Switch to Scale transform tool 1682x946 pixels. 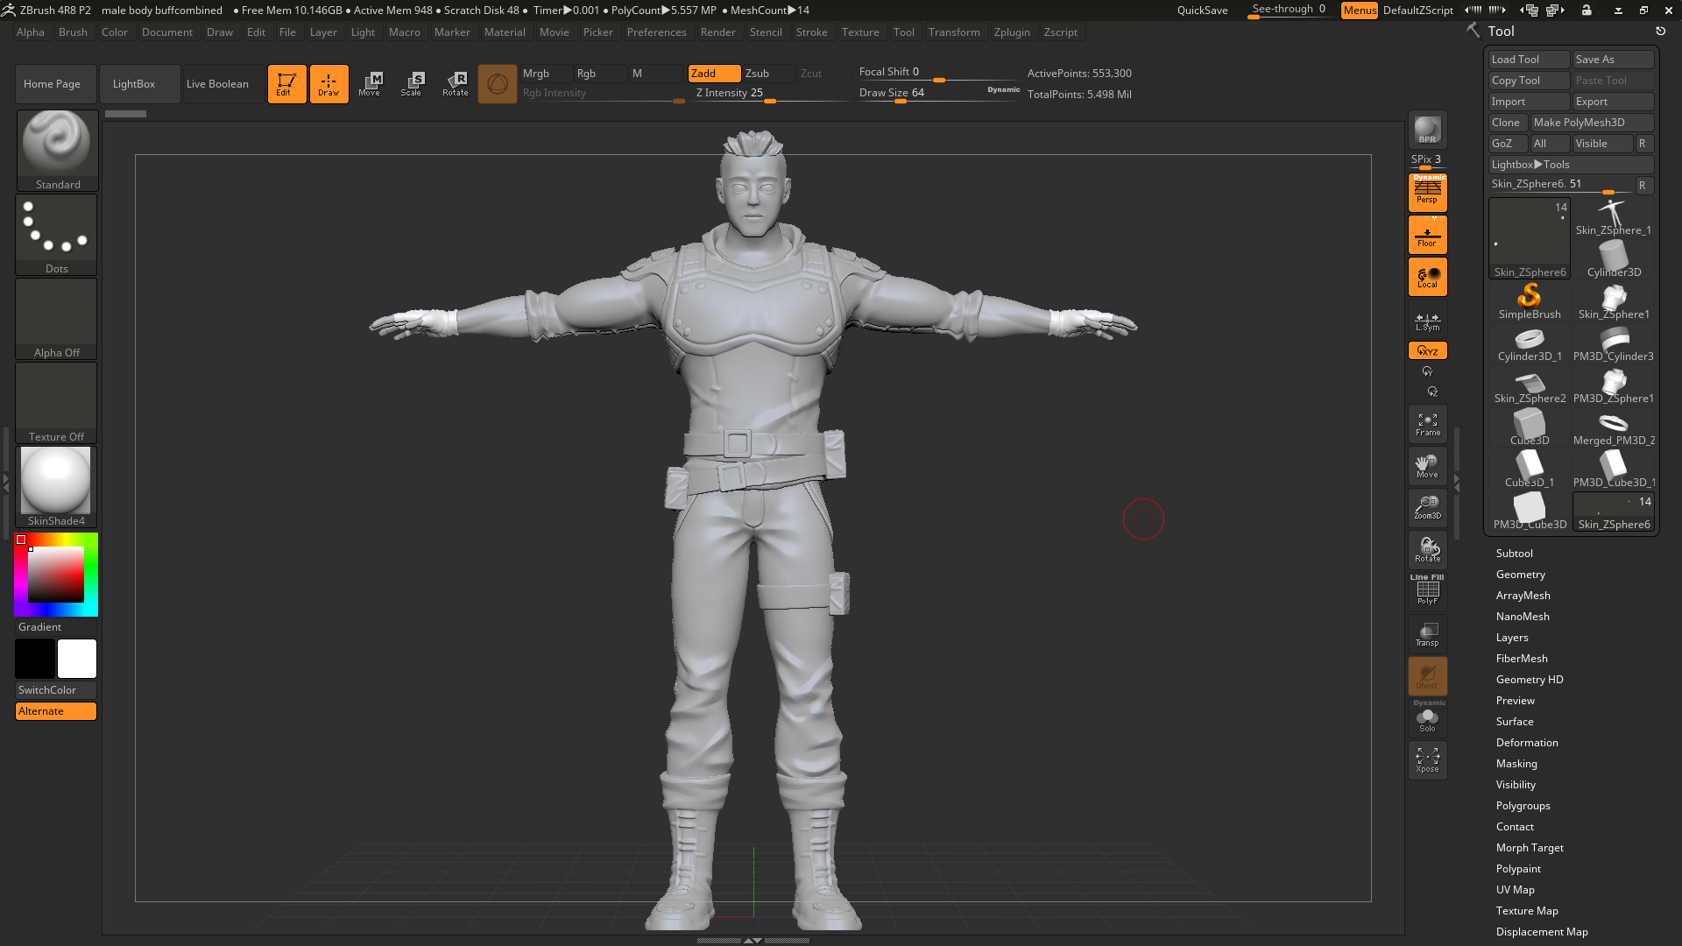click(412, 84)
